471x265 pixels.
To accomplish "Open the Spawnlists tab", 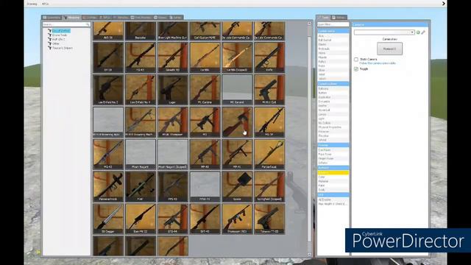I will 52,18.
